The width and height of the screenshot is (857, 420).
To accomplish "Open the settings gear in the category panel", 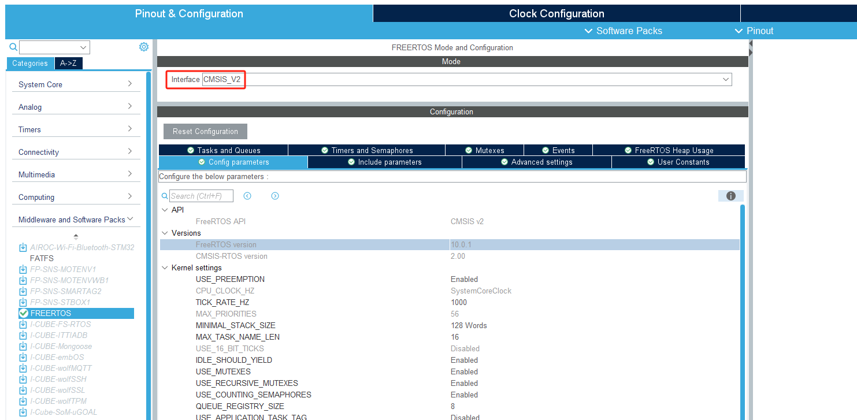I will (x=144, y=47).
